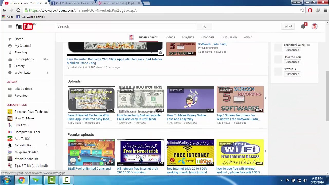Click the browser address bar

(x=161, y=10)
